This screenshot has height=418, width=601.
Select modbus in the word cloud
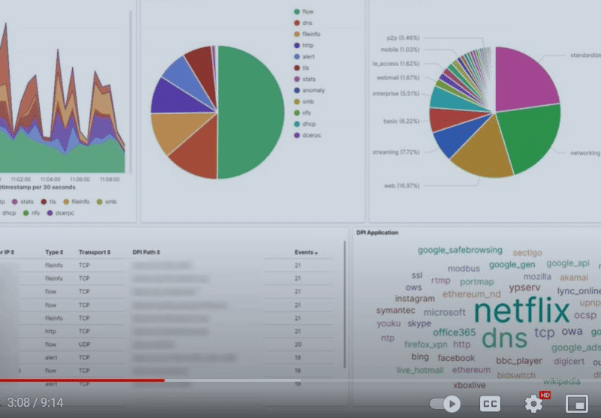pyautogui.click(x=464, y=269)
